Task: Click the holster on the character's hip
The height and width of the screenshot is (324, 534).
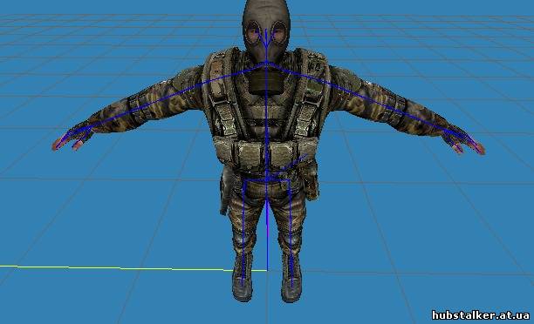Action: coord(224,193)
